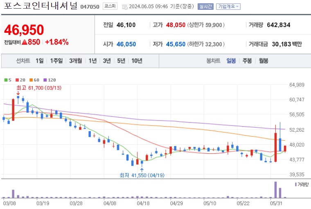Click the green 5-day moving average swatch
Viewport: 311px width, 209px height.
tap(6, 80)
